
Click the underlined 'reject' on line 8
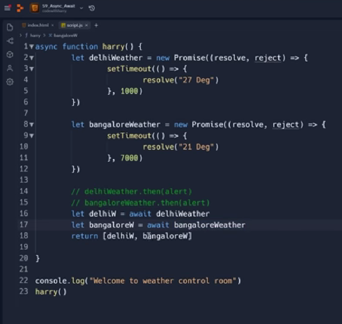(286, 125)
